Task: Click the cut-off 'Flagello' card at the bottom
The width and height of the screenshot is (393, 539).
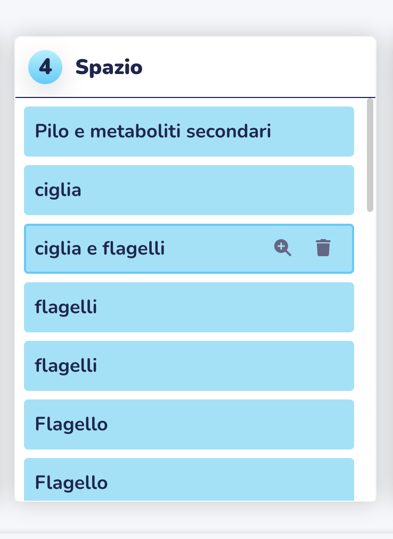Action: (x=189, y=479)
